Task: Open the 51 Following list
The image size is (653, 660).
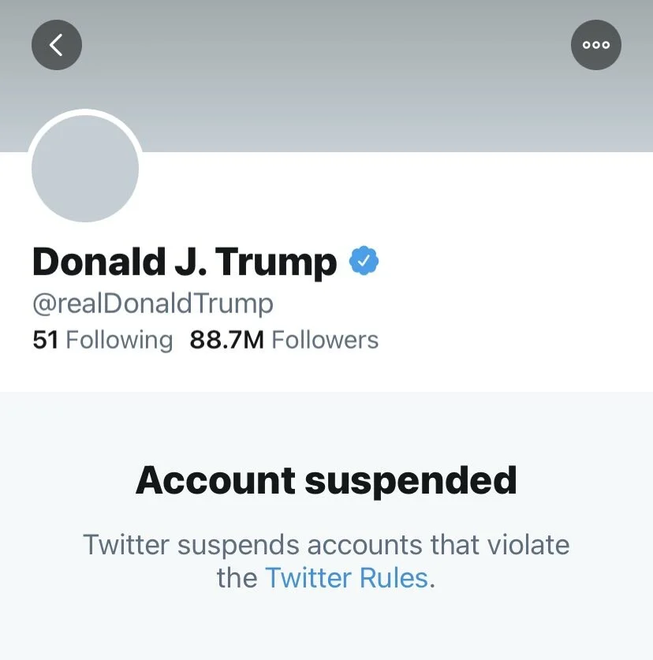Action: 103,340
